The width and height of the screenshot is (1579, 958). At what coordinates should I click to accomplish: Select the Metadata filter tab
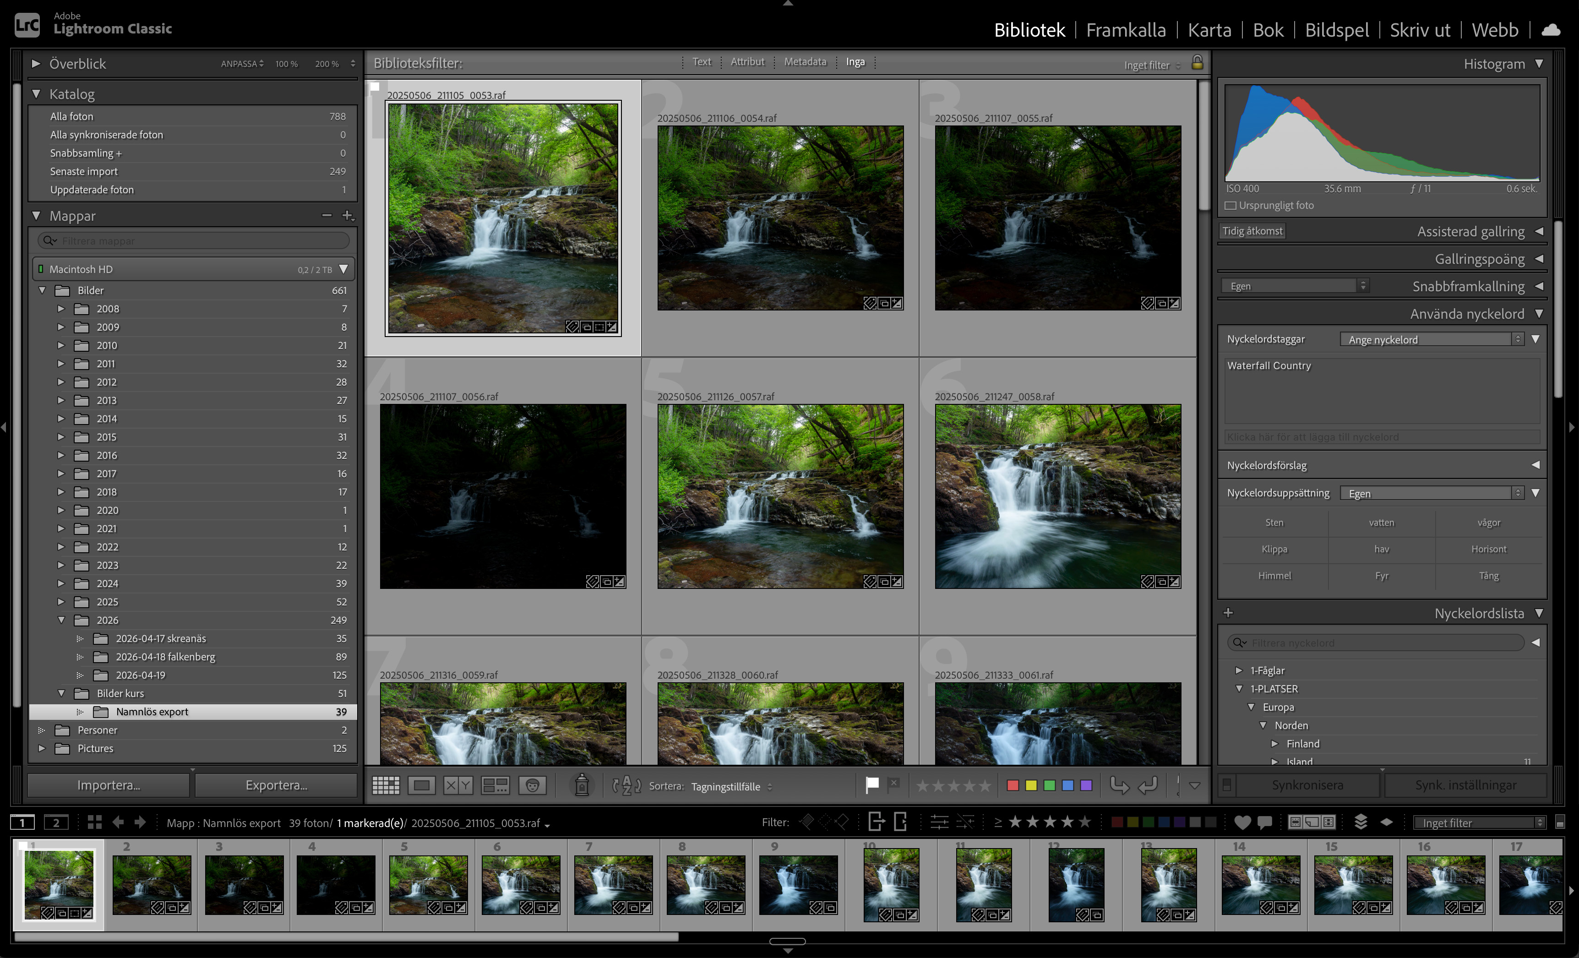805,61
